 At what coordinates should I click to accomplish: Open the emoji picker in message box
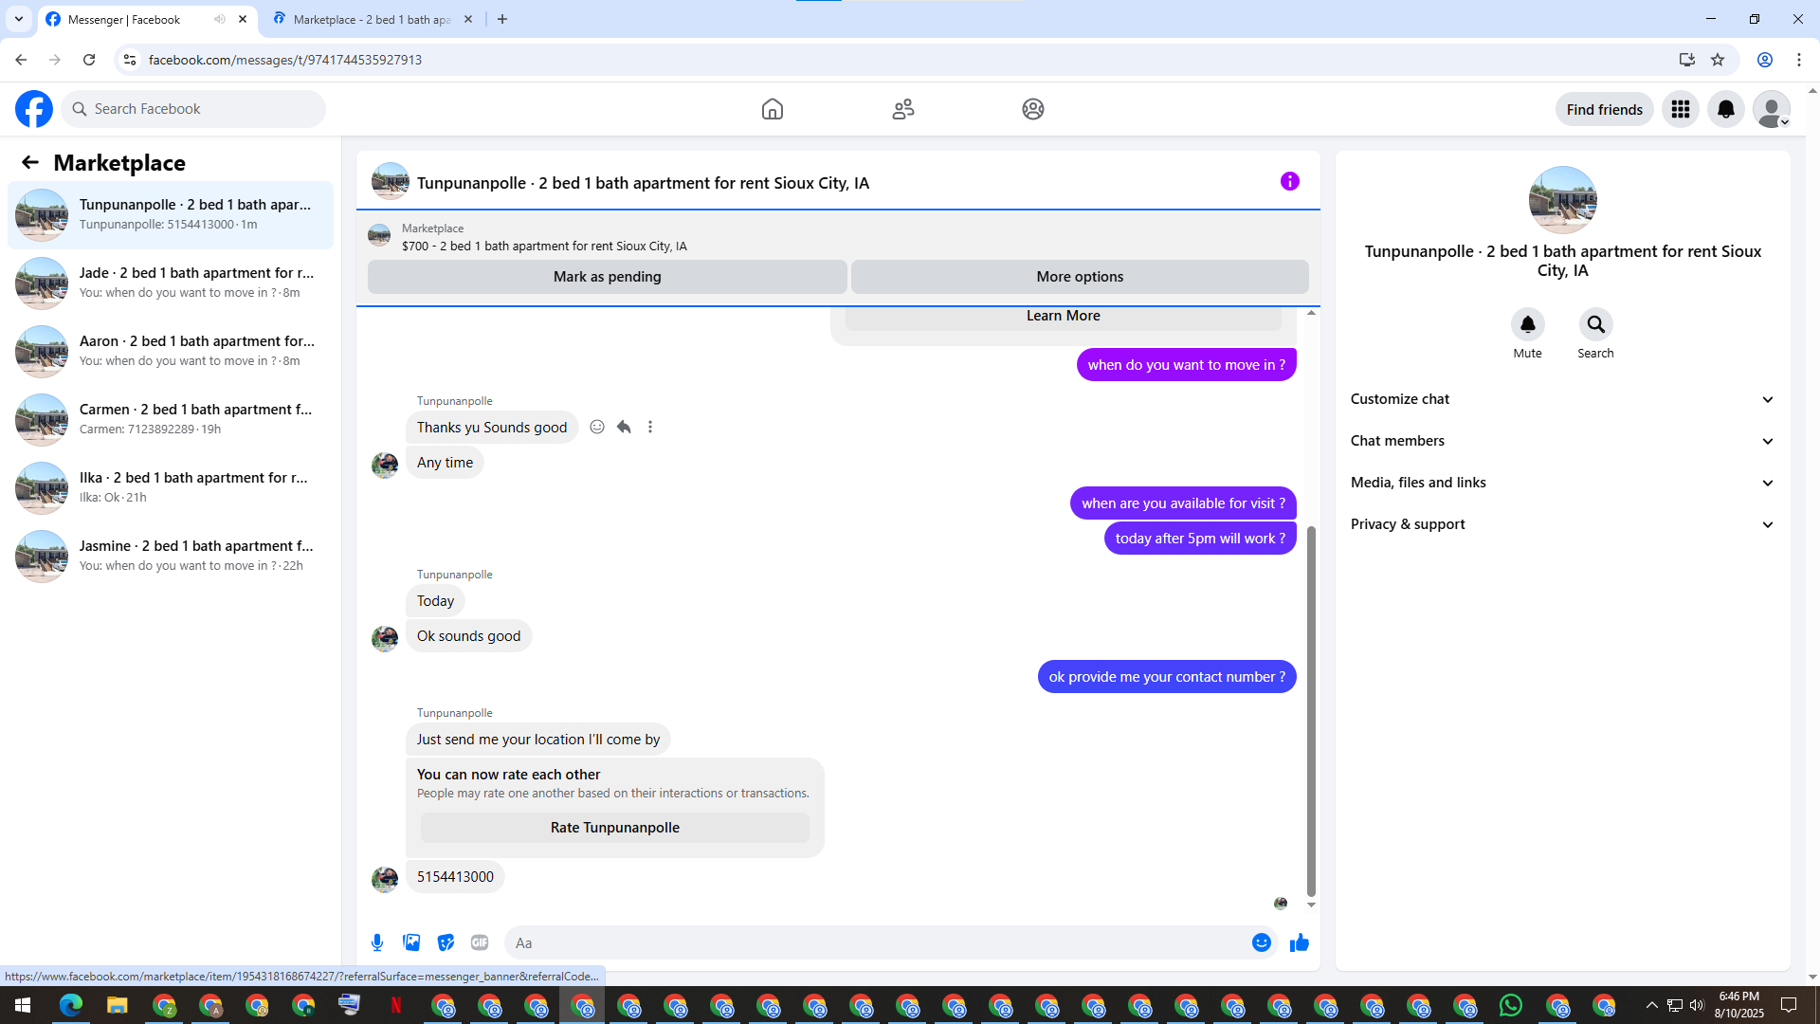tap(1261, 942)
